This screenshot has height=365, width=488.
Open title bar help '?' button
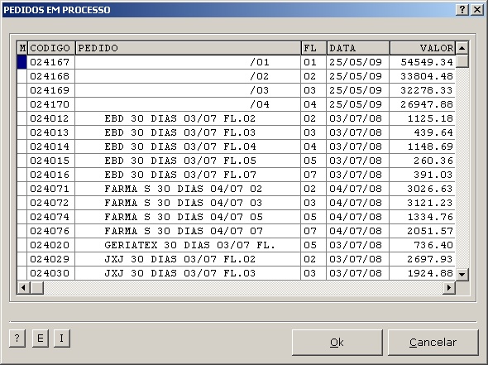(x=462, y=10)
